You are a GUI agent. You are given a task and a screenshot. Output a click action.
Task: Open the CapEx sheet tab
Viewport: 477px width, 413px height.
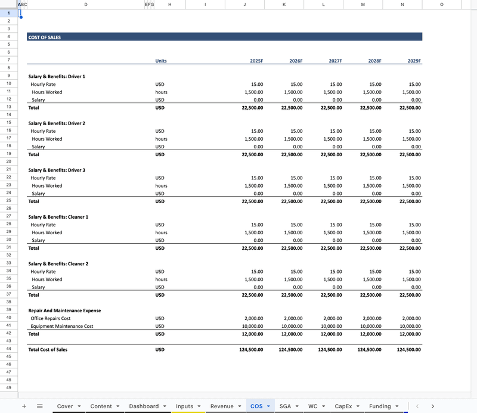tap(343, 406)
